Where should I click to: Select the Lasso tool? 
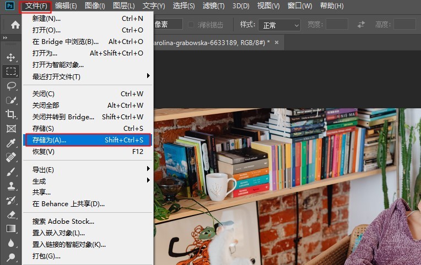coord(10,86)
